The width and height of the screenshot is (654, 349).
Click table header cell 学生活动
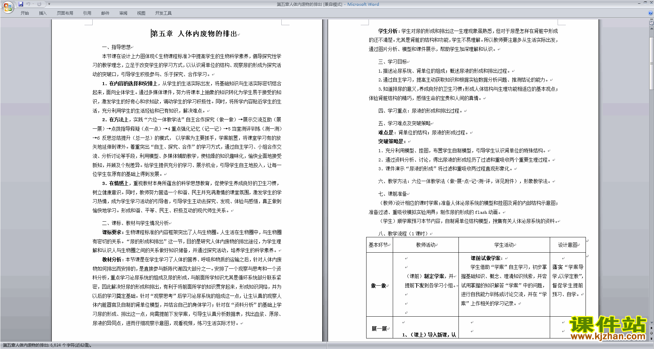(x=504, y=245)
